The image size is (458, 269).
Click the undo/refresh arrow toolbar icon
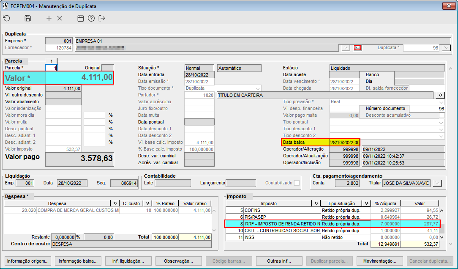[x=6, y=18]
